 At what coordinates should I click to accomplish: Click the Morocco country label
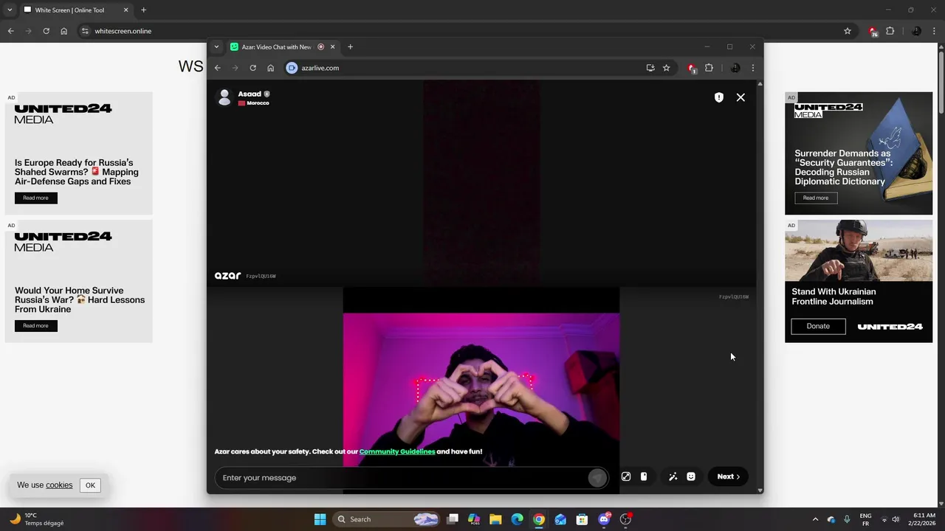pyautogui.click(x=258, y=103)
